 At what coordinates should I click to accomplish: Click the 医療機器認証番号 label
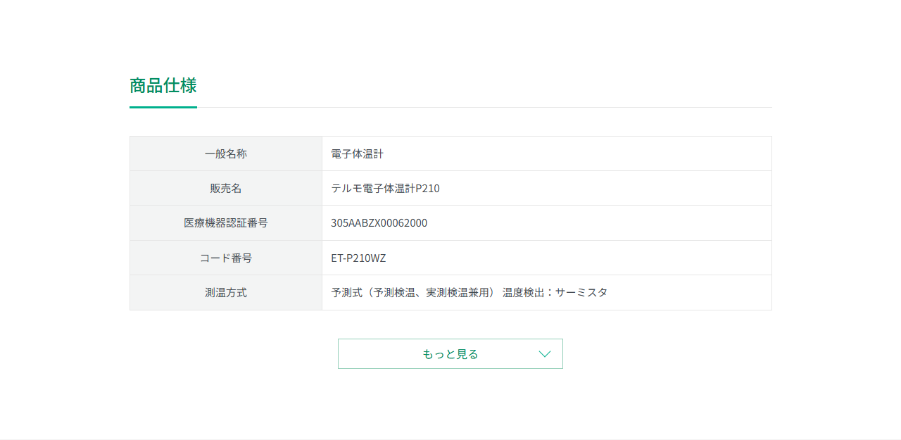pyautogui.click(x=226, y=223)
